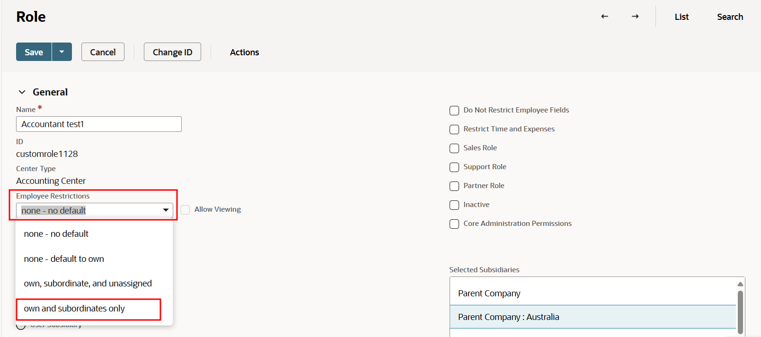Click the Employee Restrictions dropdown field
This screenshot has width=761, height=337.
tap(94, 210)
